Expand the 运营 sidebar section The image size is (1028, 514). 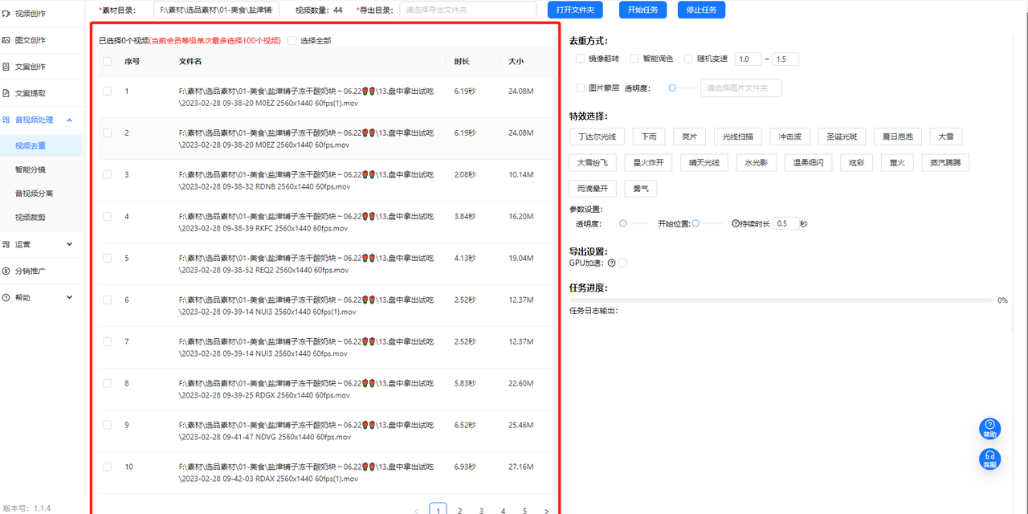[x=69, y=244]
